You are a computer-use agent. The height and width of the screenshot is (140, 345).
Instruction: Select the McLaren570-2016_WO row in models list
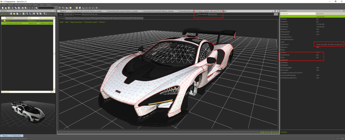pyautogui.click(x=27, y=23)
